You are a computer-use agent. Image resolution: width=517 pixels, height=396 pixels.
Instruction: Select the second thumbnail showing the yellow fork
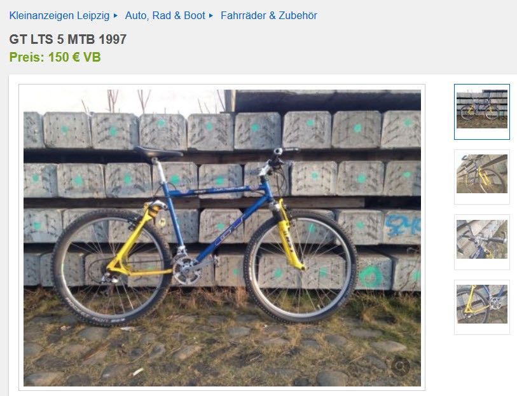pos(482,177)
